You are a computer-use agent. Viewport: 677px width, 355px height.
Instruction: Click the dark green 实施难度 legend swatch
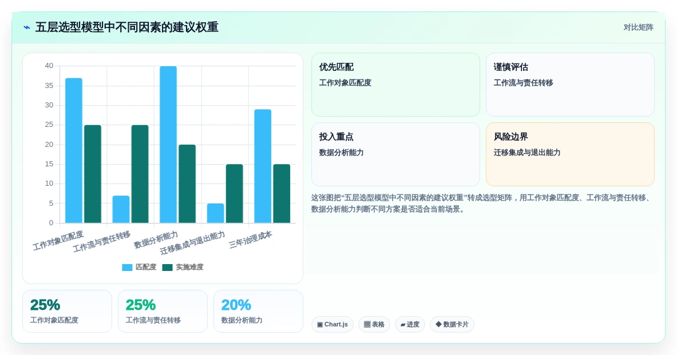(x=167, y=268)
